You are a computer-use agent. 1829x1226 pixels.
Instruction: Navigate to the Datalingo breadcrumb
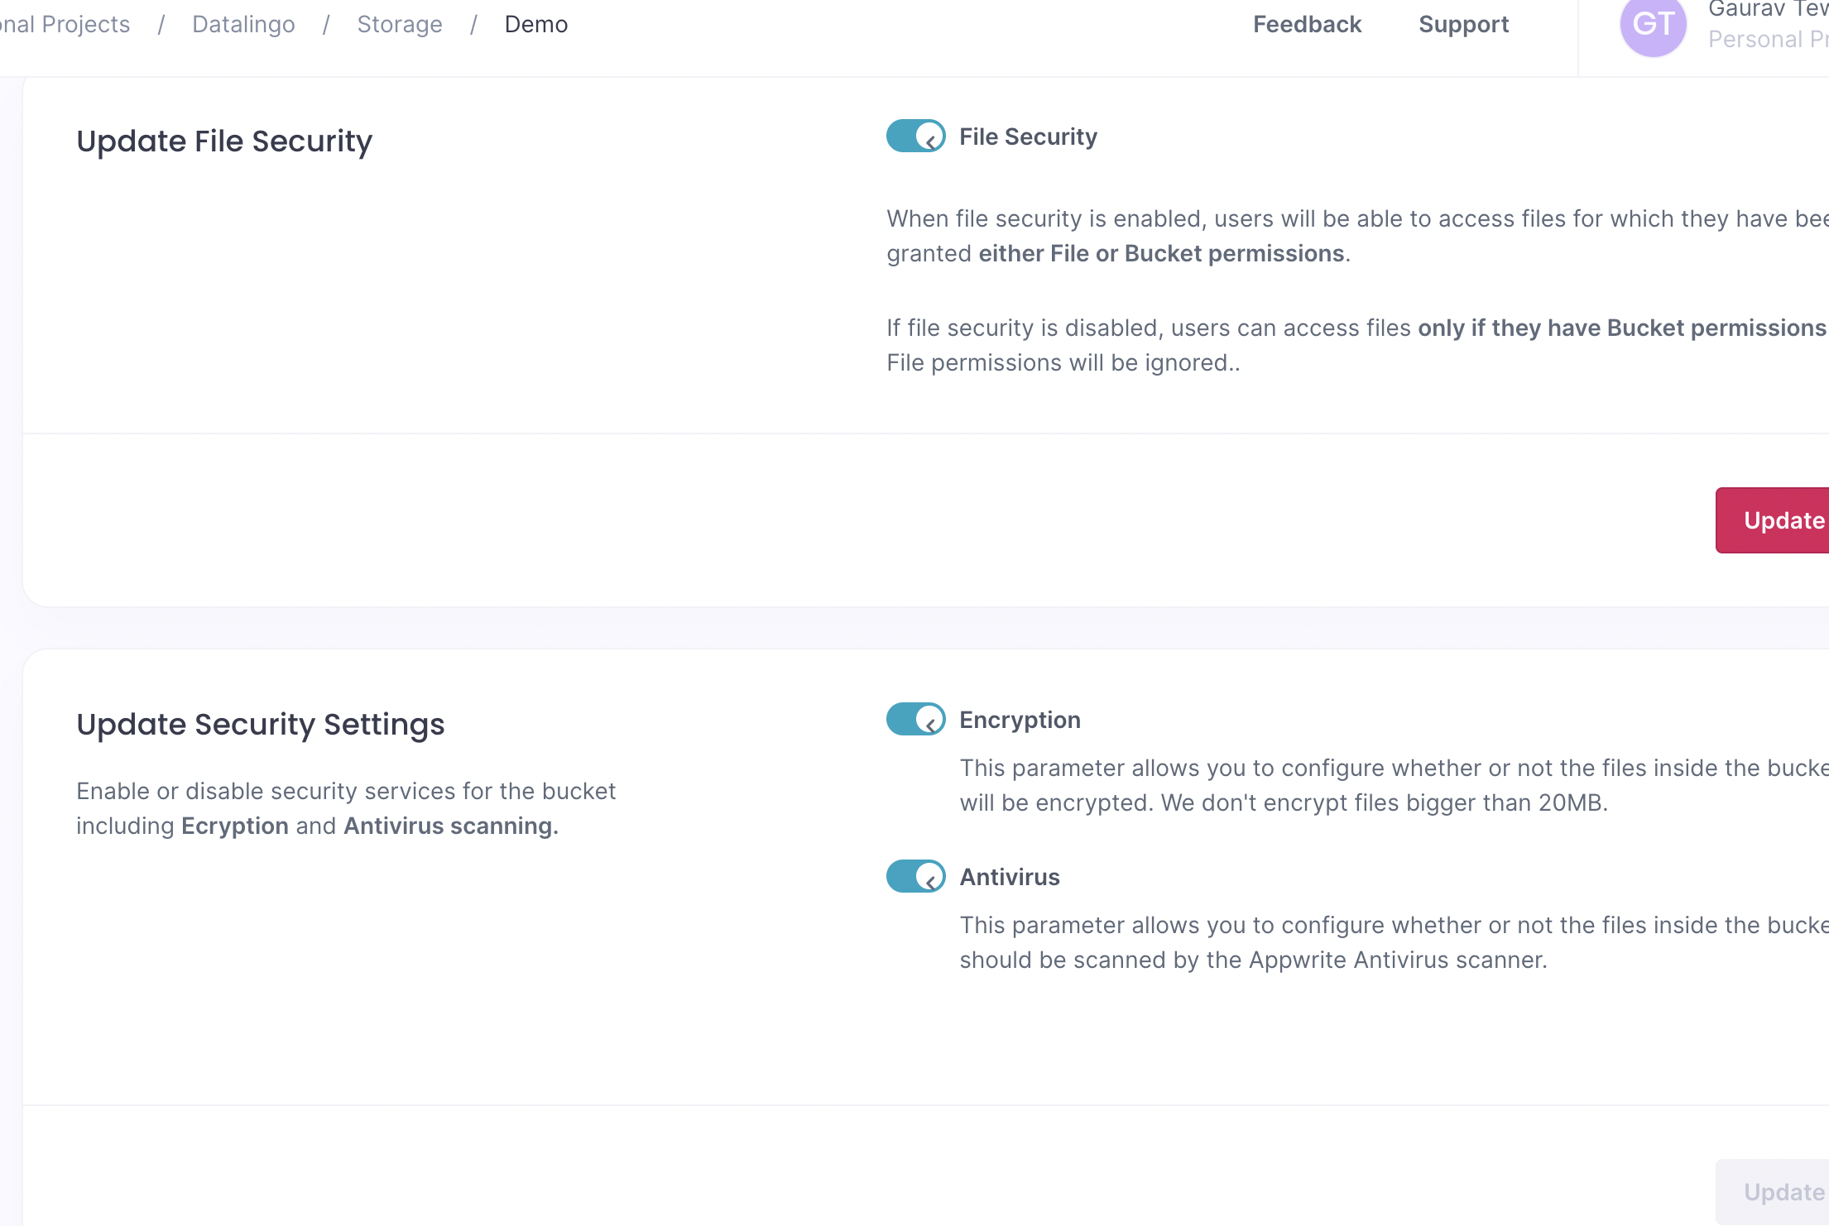click(x=243, y=25)
